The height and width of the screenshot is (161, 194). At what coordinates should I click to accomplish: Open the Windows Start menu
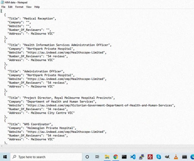[x=5, y=157]
